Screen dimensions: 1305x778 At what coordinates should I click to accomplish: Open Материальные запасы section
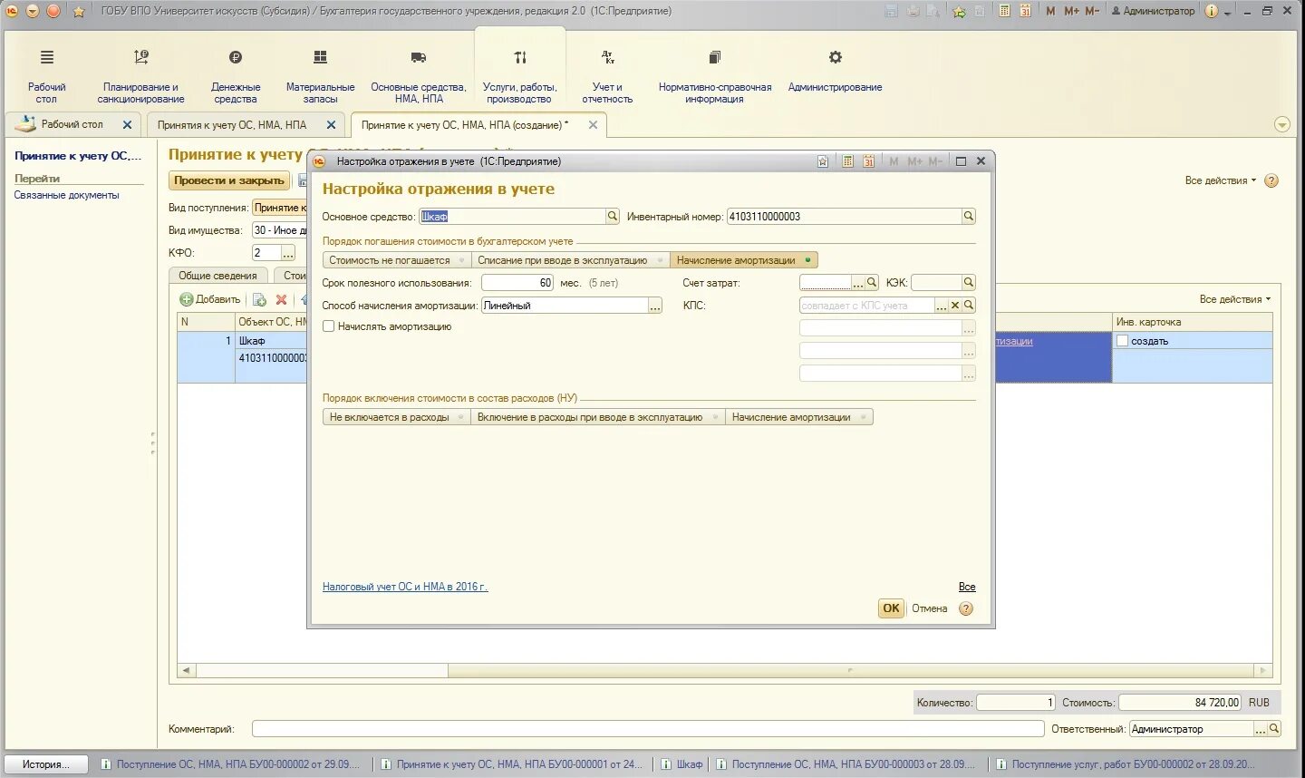[320, 76]
